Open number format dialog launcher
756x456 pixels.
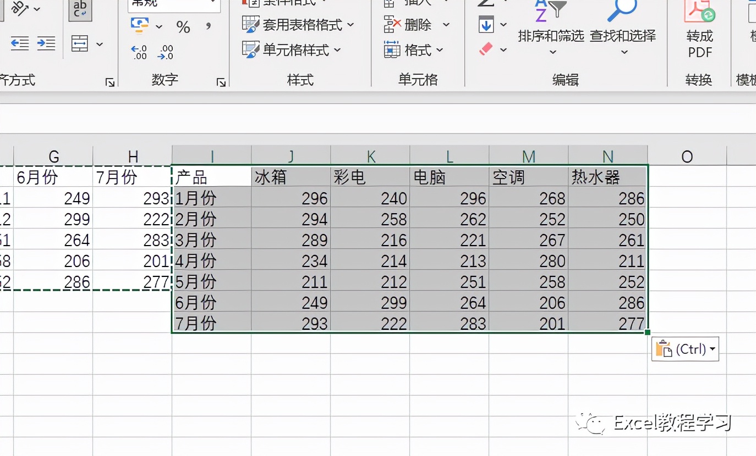pos(221,82)
